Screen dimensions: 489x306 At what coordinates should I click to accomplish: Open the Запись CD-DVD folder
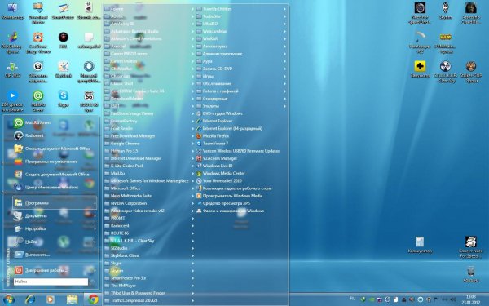coord(214,69)
